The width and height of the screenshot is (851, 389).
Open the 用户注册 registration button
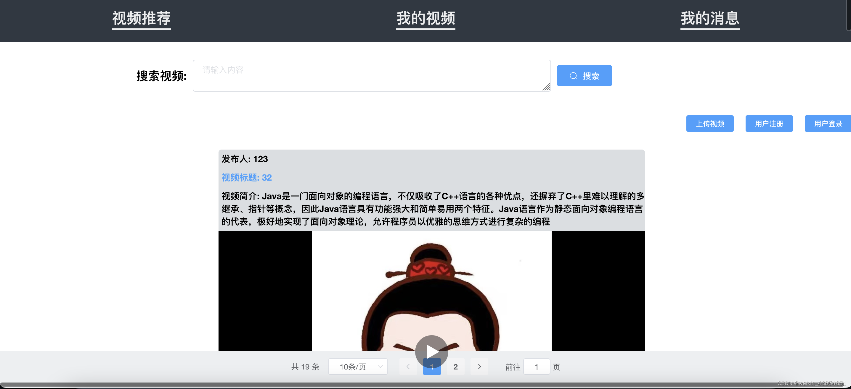[769, 124]
